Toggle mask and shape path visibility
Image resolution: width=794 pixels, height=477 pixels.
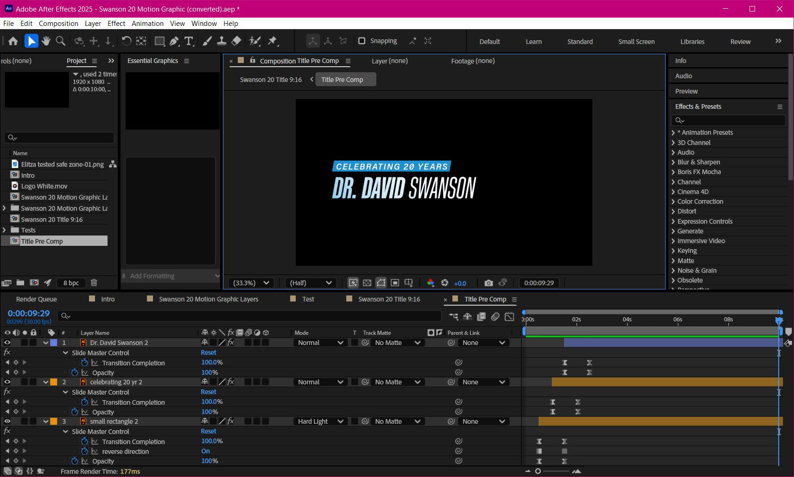pos(381,283)
